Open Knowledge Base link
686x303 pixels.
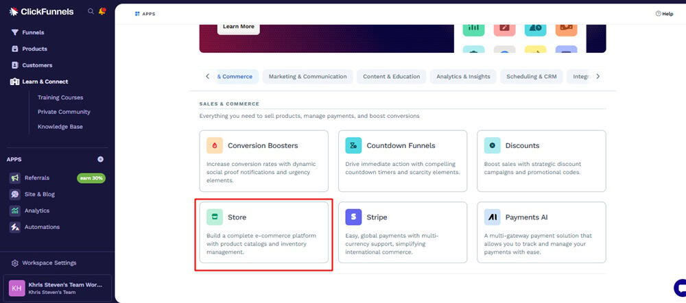pyautogui.click(x=60, y=127)
